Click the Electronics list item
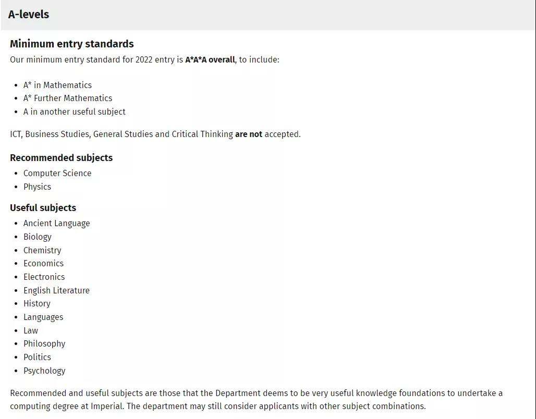This screenshot has height=419, width=536. [44, 277]
